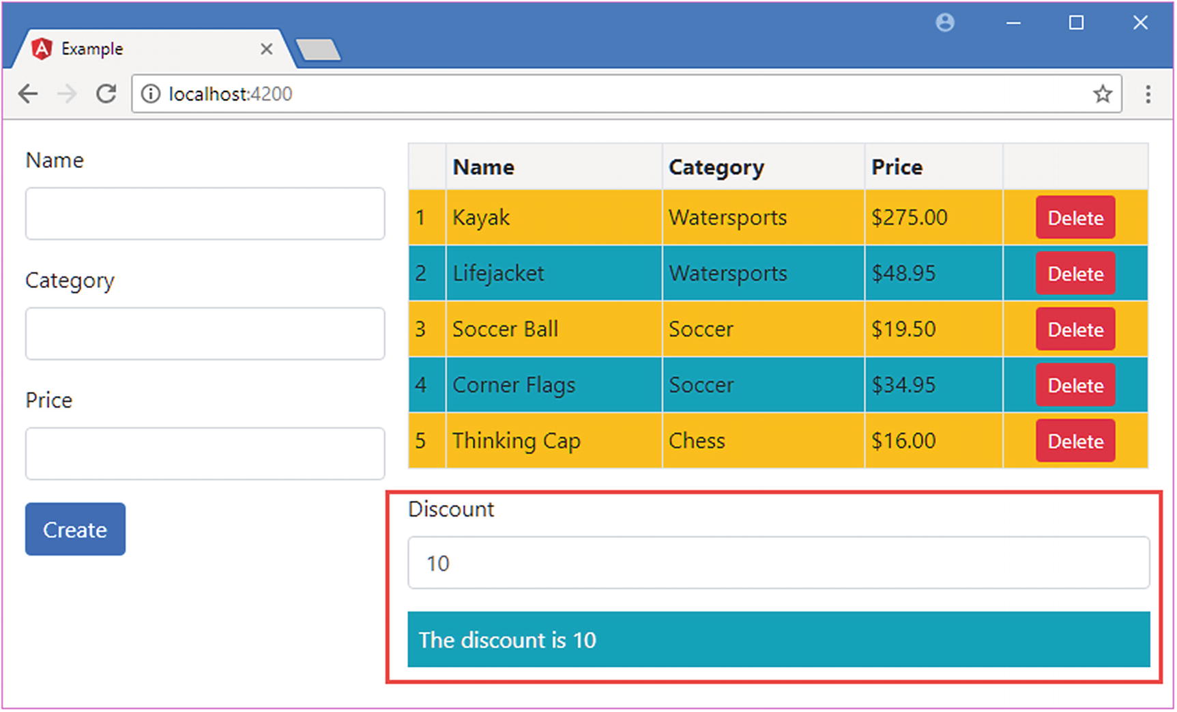Reload the page with refresh icon
Viewport: 1177px width, 712px height.
coord(106,94)
